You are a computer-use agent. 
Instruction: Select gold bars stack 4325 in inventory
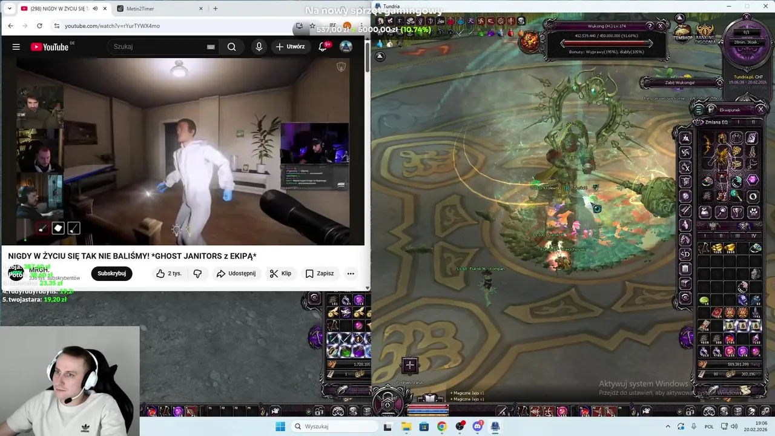coord(717,248)
